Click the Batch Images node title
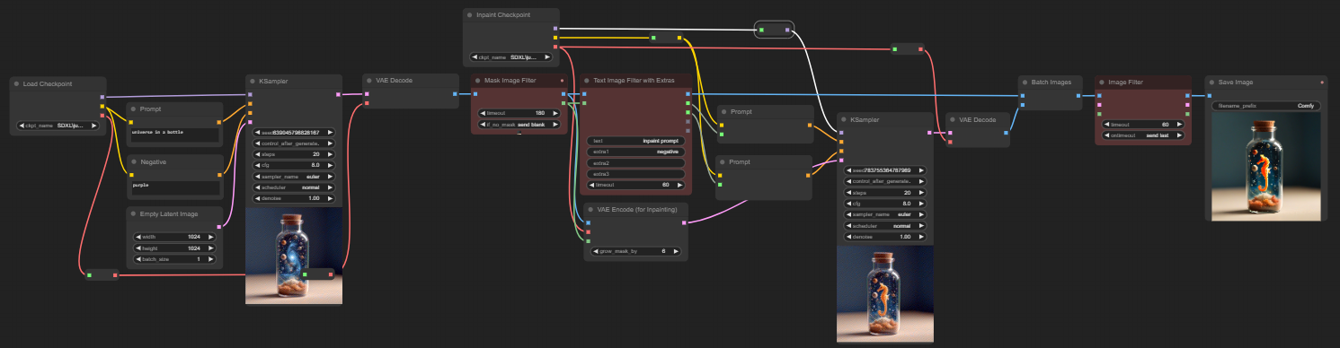Viewport: 1340px width, 348px height. tap(1052, 82)
